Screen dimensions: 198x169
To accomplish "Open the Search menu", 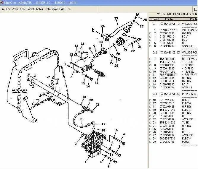I will click(x=31, y=9).
